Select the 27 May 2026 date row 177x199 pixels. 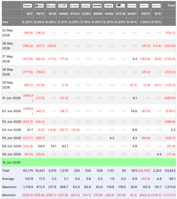89,59
